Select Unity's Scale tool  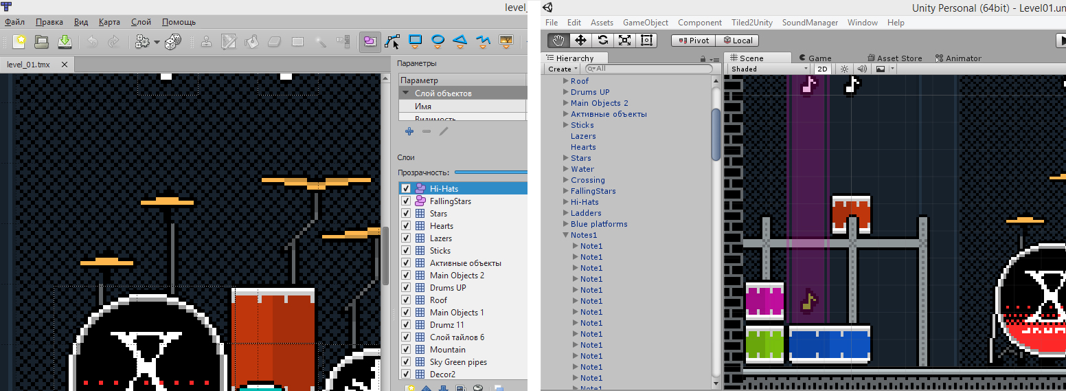[624, 40]
